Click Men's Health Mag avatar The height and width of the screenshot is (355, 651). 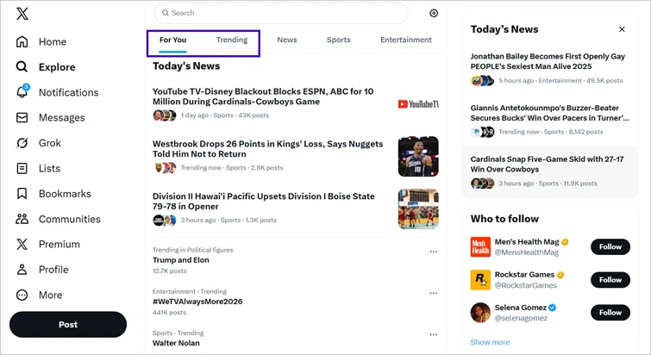pyautogui.click(x=480, y=246)
